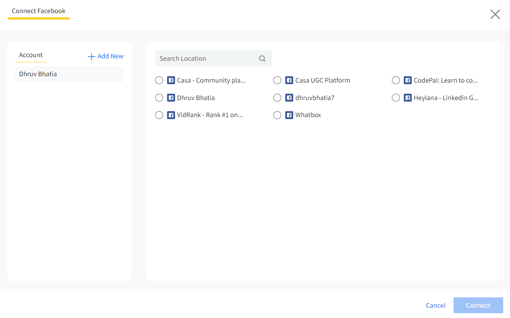The width and height of the screenshot is (510, 318).
Task: Click the Dhruv Bhatia page label in the list
Action: pos(196,98)
